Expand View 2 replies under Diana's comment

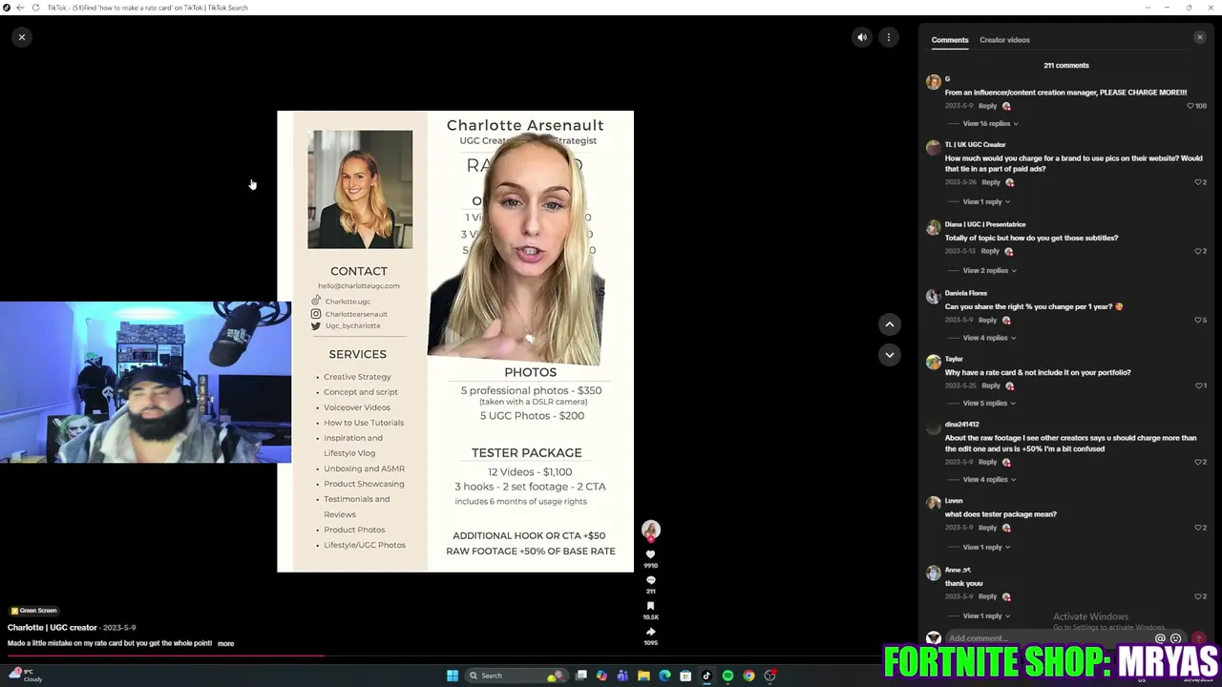(x=989, y=271)
